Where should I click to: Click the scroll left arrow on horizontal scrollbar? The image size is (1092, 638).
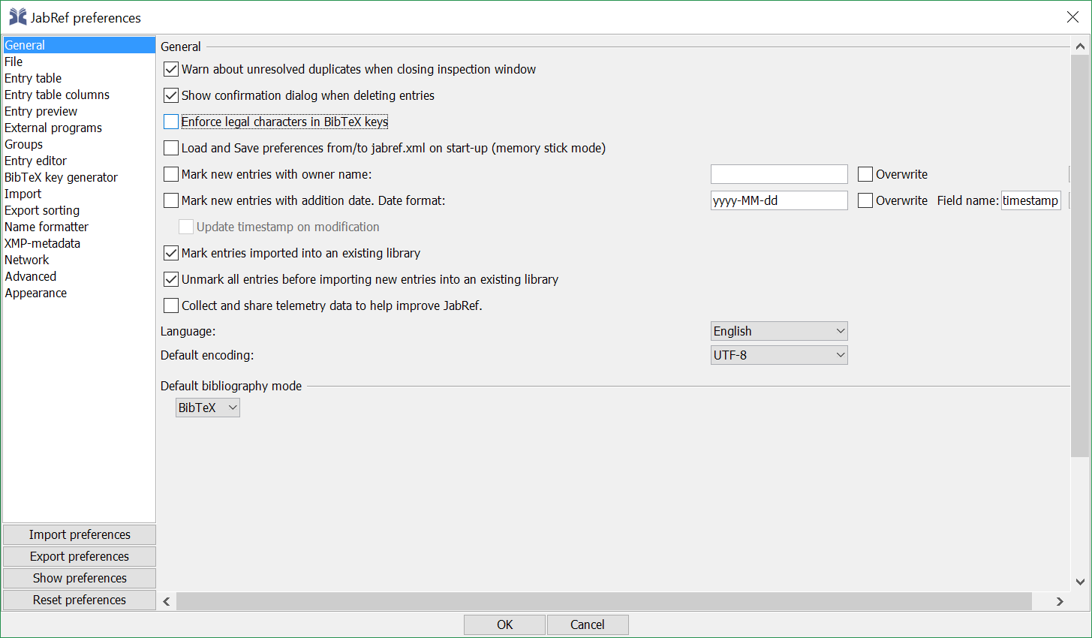click(x=167, y=601)
